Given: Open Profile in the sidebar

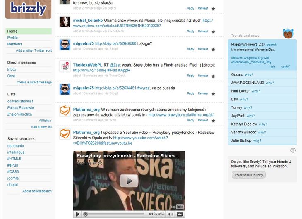Looking at the screenshot, I should pyautogui.click(x=12, y=38).
